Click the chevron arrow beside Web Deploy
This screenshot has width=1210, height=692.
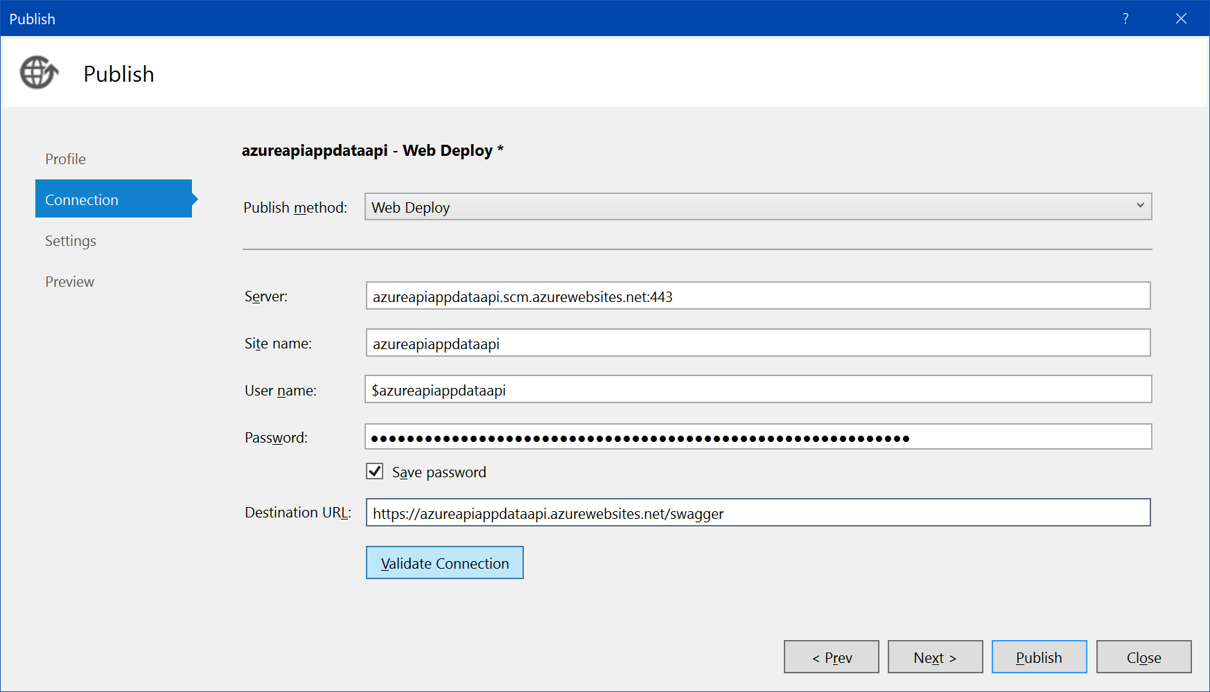point(1140,206)
